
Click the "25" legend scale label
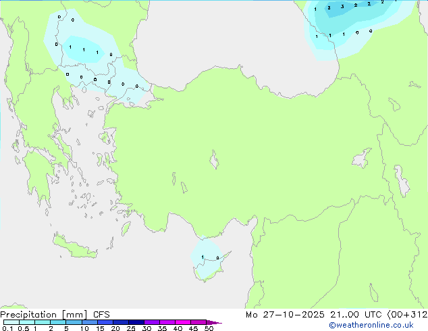click(131, 328)
